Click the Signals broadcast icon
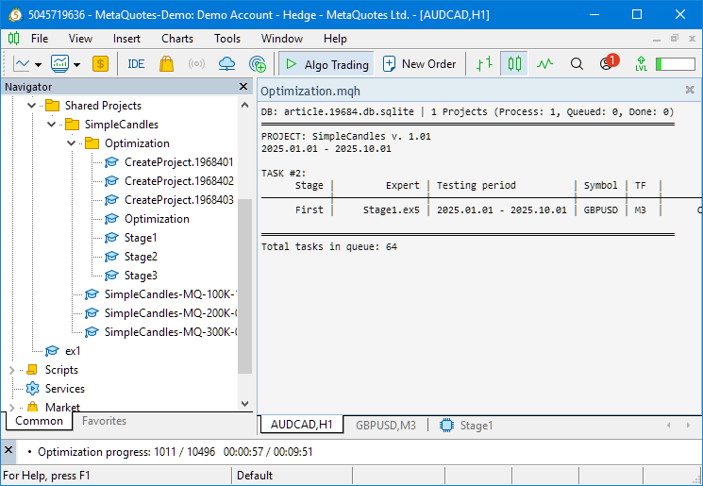The image size is (703, 486). pyautogui.click(x=196, y=64)
